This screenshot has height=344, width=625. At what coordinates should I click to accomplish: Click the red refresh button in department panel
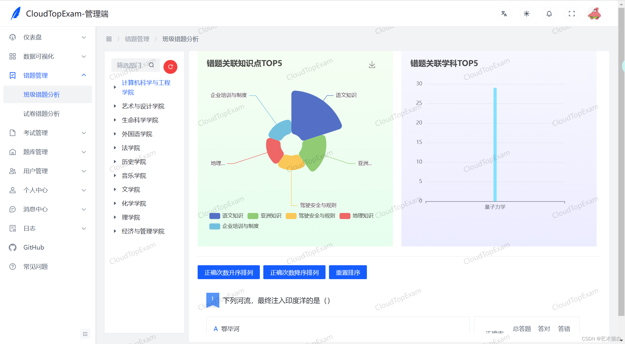coord(170,67)
